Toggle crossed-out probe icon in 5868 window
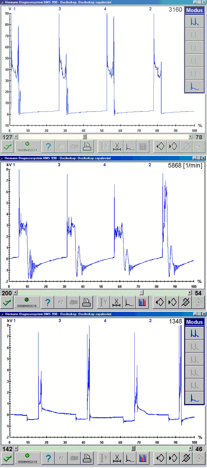The width and height of the screenshot is (207, 468). click(186, 303)
